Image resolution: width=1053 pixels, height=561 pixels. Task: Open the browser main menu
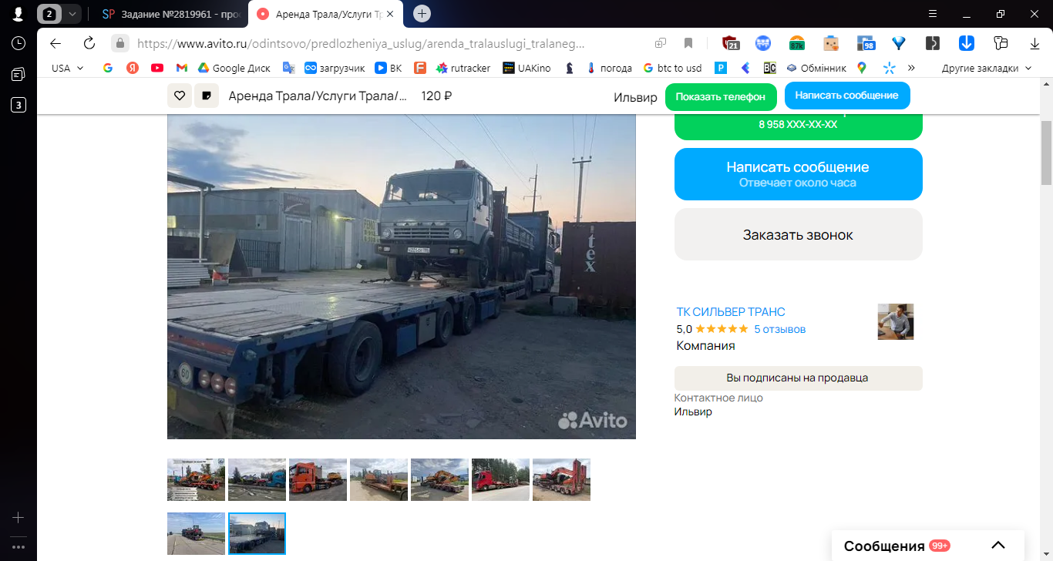(x=932, y=14)
